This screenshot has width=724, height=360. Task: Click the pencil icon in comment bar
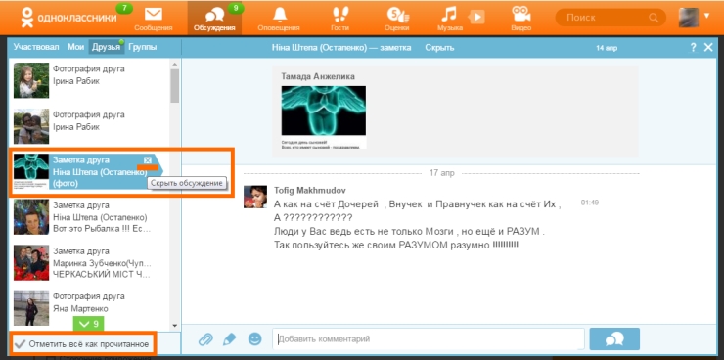click(230, 339)
